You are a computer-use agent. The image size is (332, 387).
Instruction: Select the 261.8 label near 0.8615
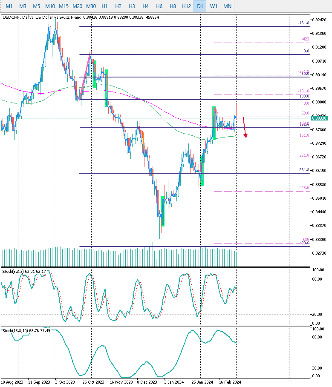(304, 170)
